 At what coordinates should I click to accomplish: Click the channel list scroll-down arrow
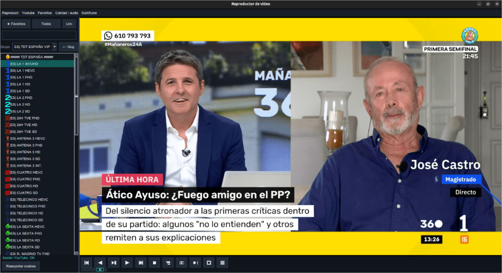(x=76, y=253)
